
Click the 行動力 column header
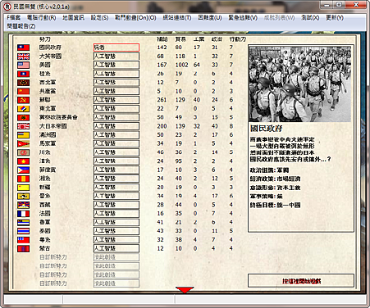point(238,39)
